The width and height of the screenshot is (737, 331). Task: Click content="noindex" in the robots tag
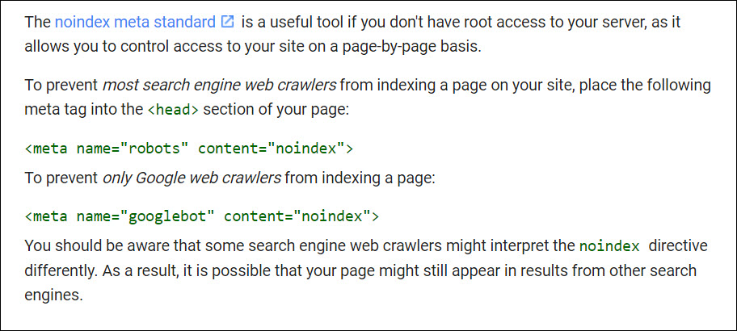click(x=276, y=148)
